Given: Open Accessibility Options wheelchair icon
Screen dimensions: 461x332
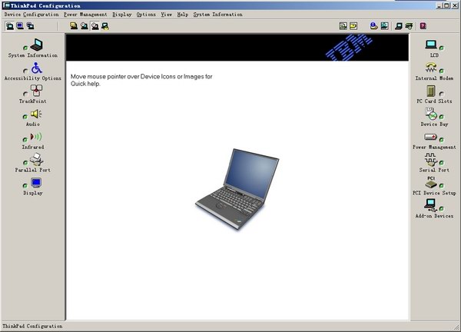Looking at the screenshot, I should [37, 68].
